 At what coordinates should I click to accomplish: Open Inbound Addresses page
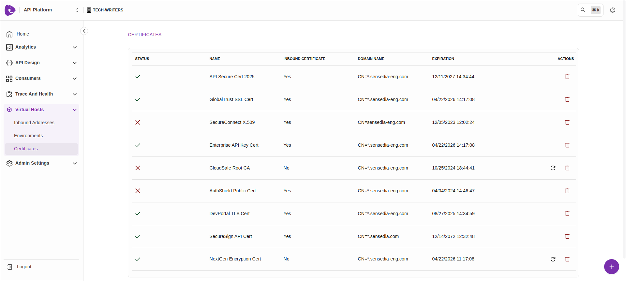(34, 123)
